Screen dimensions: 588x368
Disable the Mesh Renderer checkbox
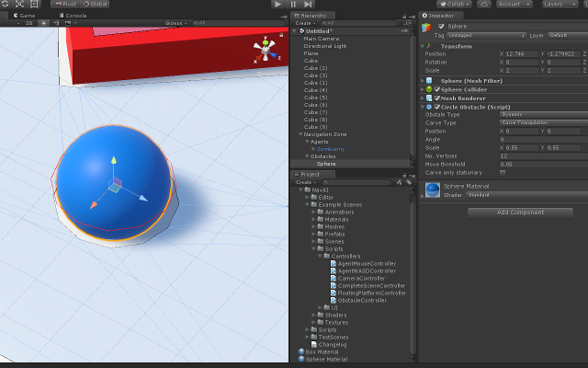[437, 98]
